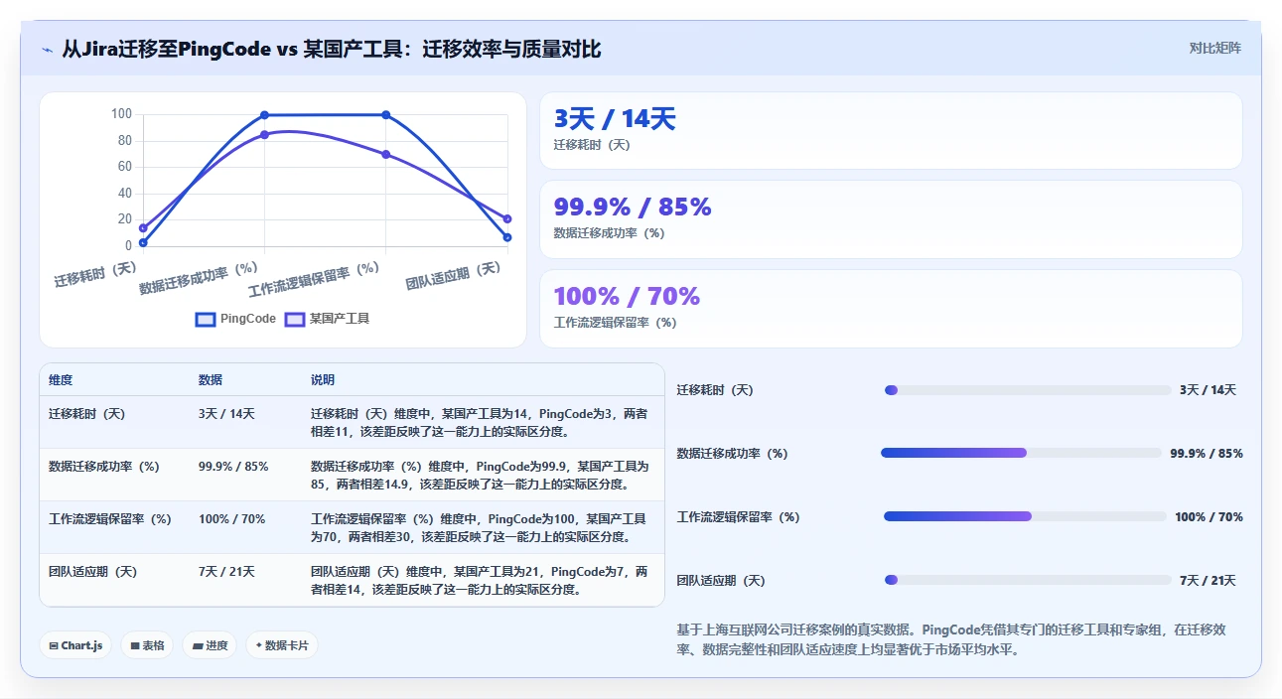Click PingCode data point at 数据迁移成功率
Image resolution: width=1282 pixels, height=699 pixels.
pos(264,115)
